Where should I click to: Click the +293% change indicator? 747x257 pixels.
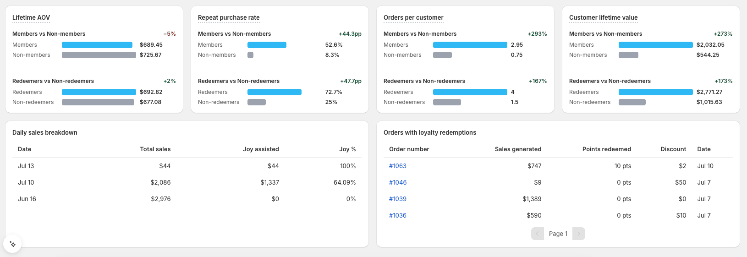coord(537,34)
